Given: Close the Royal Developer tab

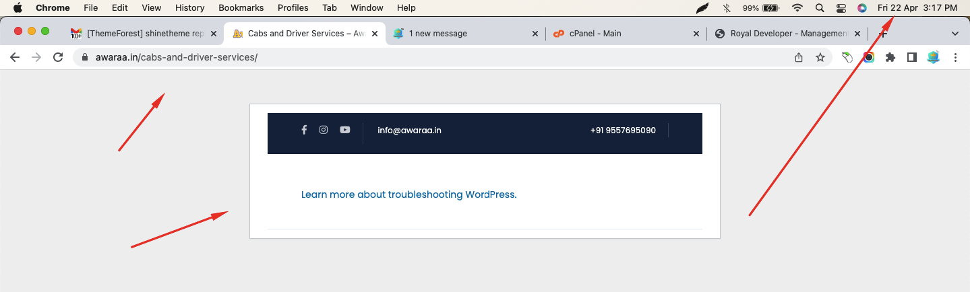Looking at the screenshot, I should tap(858, 34).
